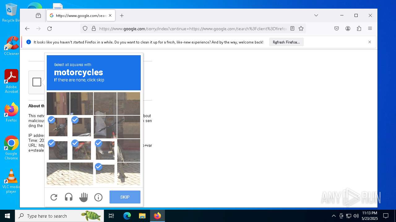Deselect the checked tile in second row, first column
Screen dimensions: 396x222
[x=58, y=127]
